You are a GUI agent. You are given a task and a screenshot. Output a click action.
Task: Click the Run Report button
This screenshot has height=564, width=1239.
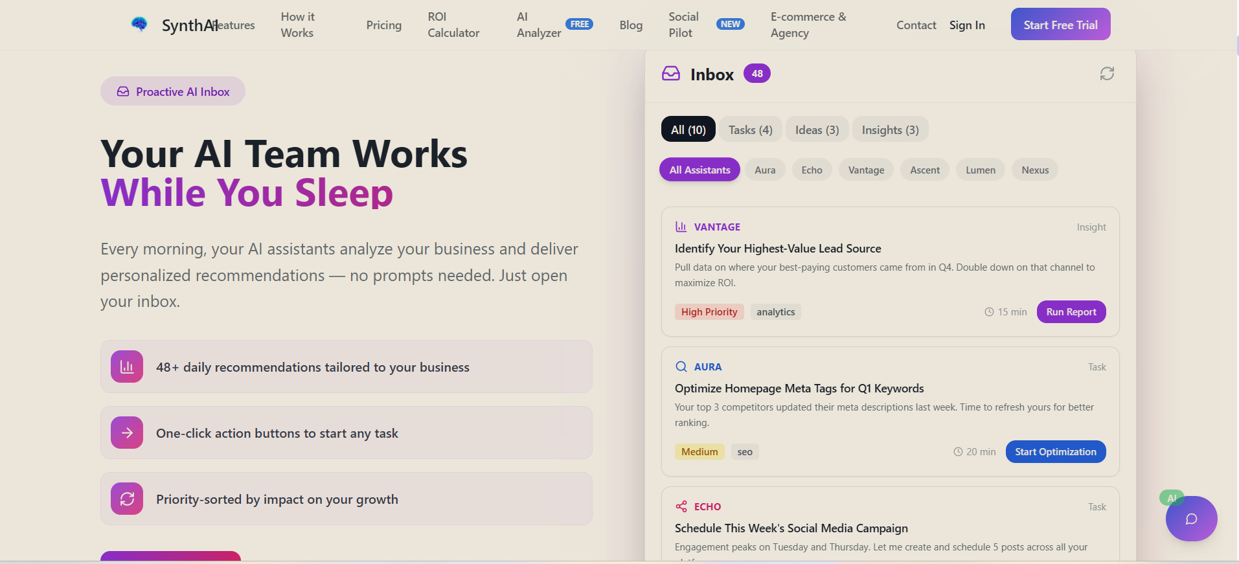click(1071, 311)
